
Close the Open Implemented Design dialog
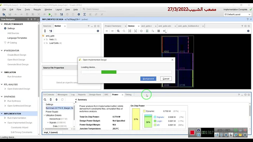[172, 60]
